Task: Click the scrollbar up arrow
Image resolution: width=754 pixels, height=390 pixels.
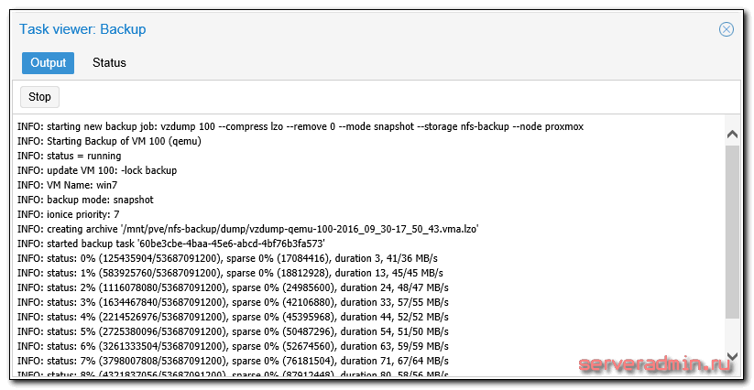Action: tap(732, 135)
